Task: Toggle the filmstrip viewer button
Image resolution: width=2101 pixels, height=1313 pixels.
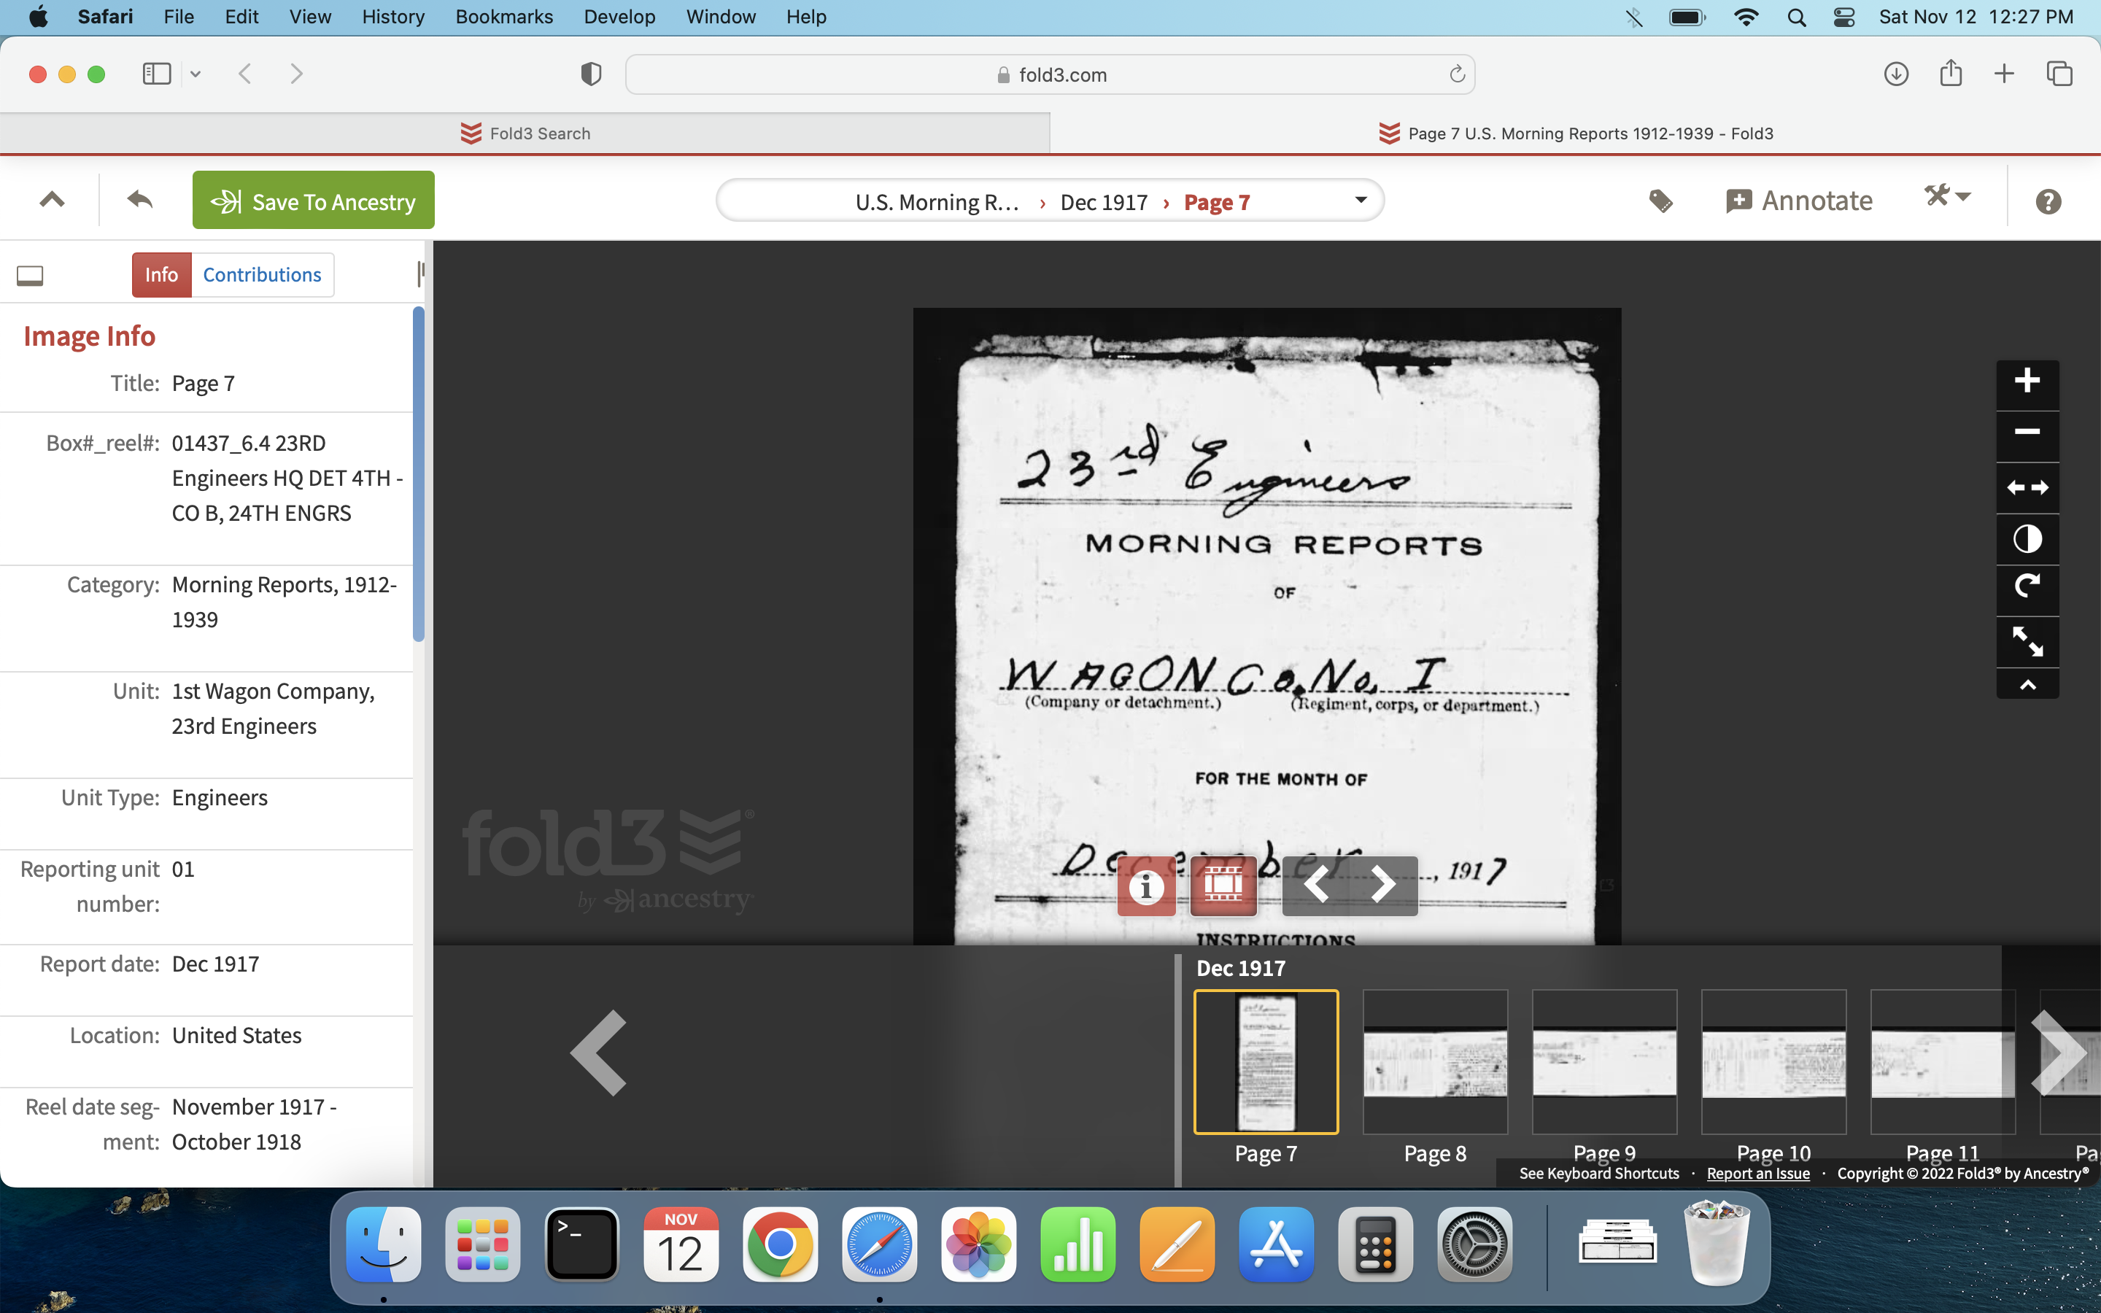Action: [x=1223, y=885]
